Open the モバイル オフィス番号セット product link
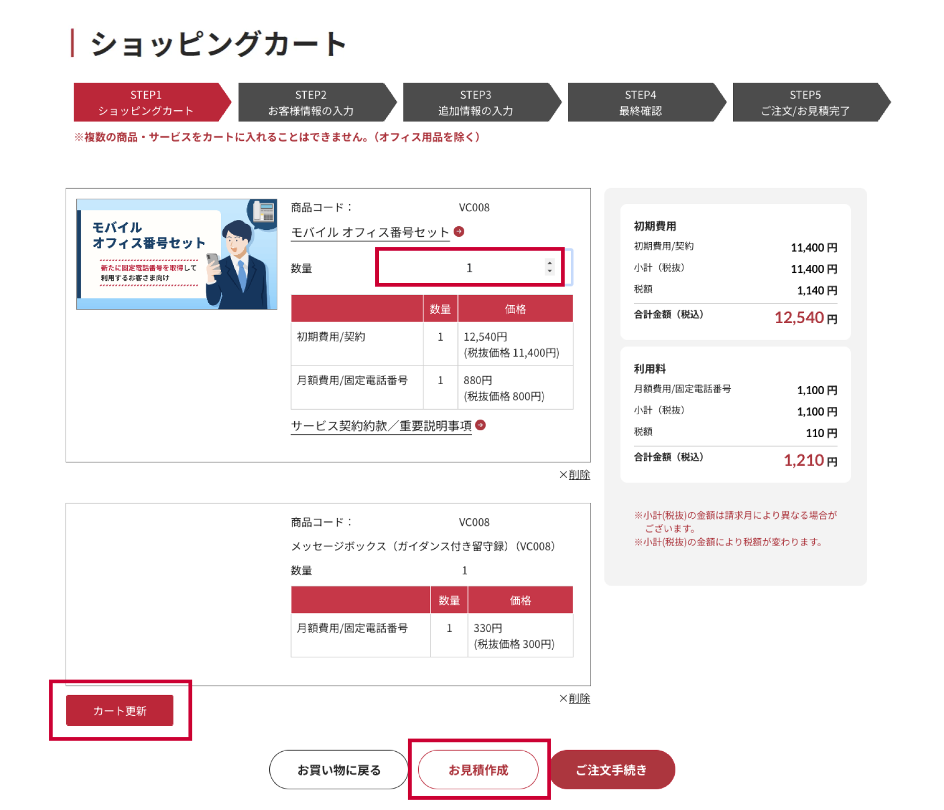 tap(370, 232)
